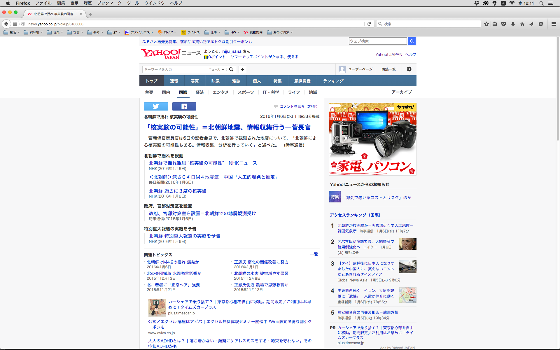Click the plus button beside keyword search
Image resolution: width=560 pixels, height=350 pixels.
242,69
